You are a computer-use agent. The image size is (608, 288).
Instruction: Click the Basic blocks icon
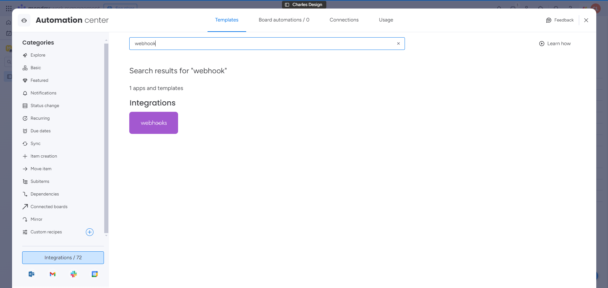(25, 68)
